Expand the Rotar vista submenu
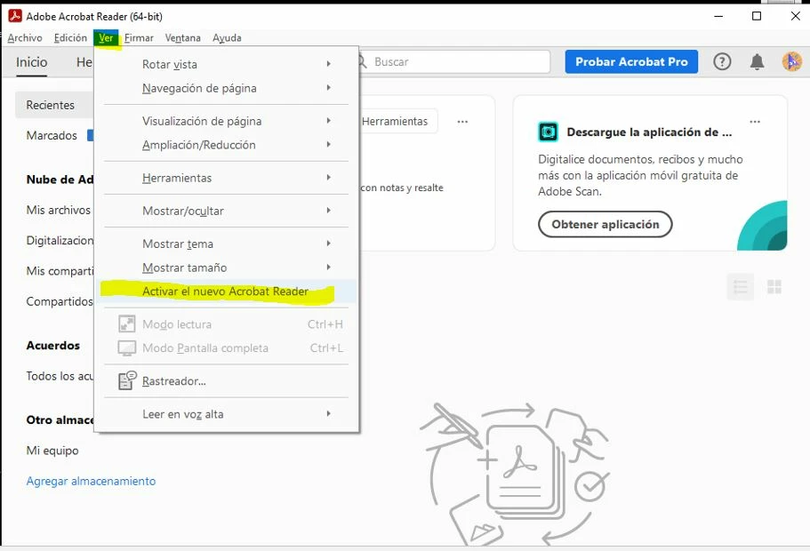The width and height of the screenshot is (810, 551). (329, 63)
